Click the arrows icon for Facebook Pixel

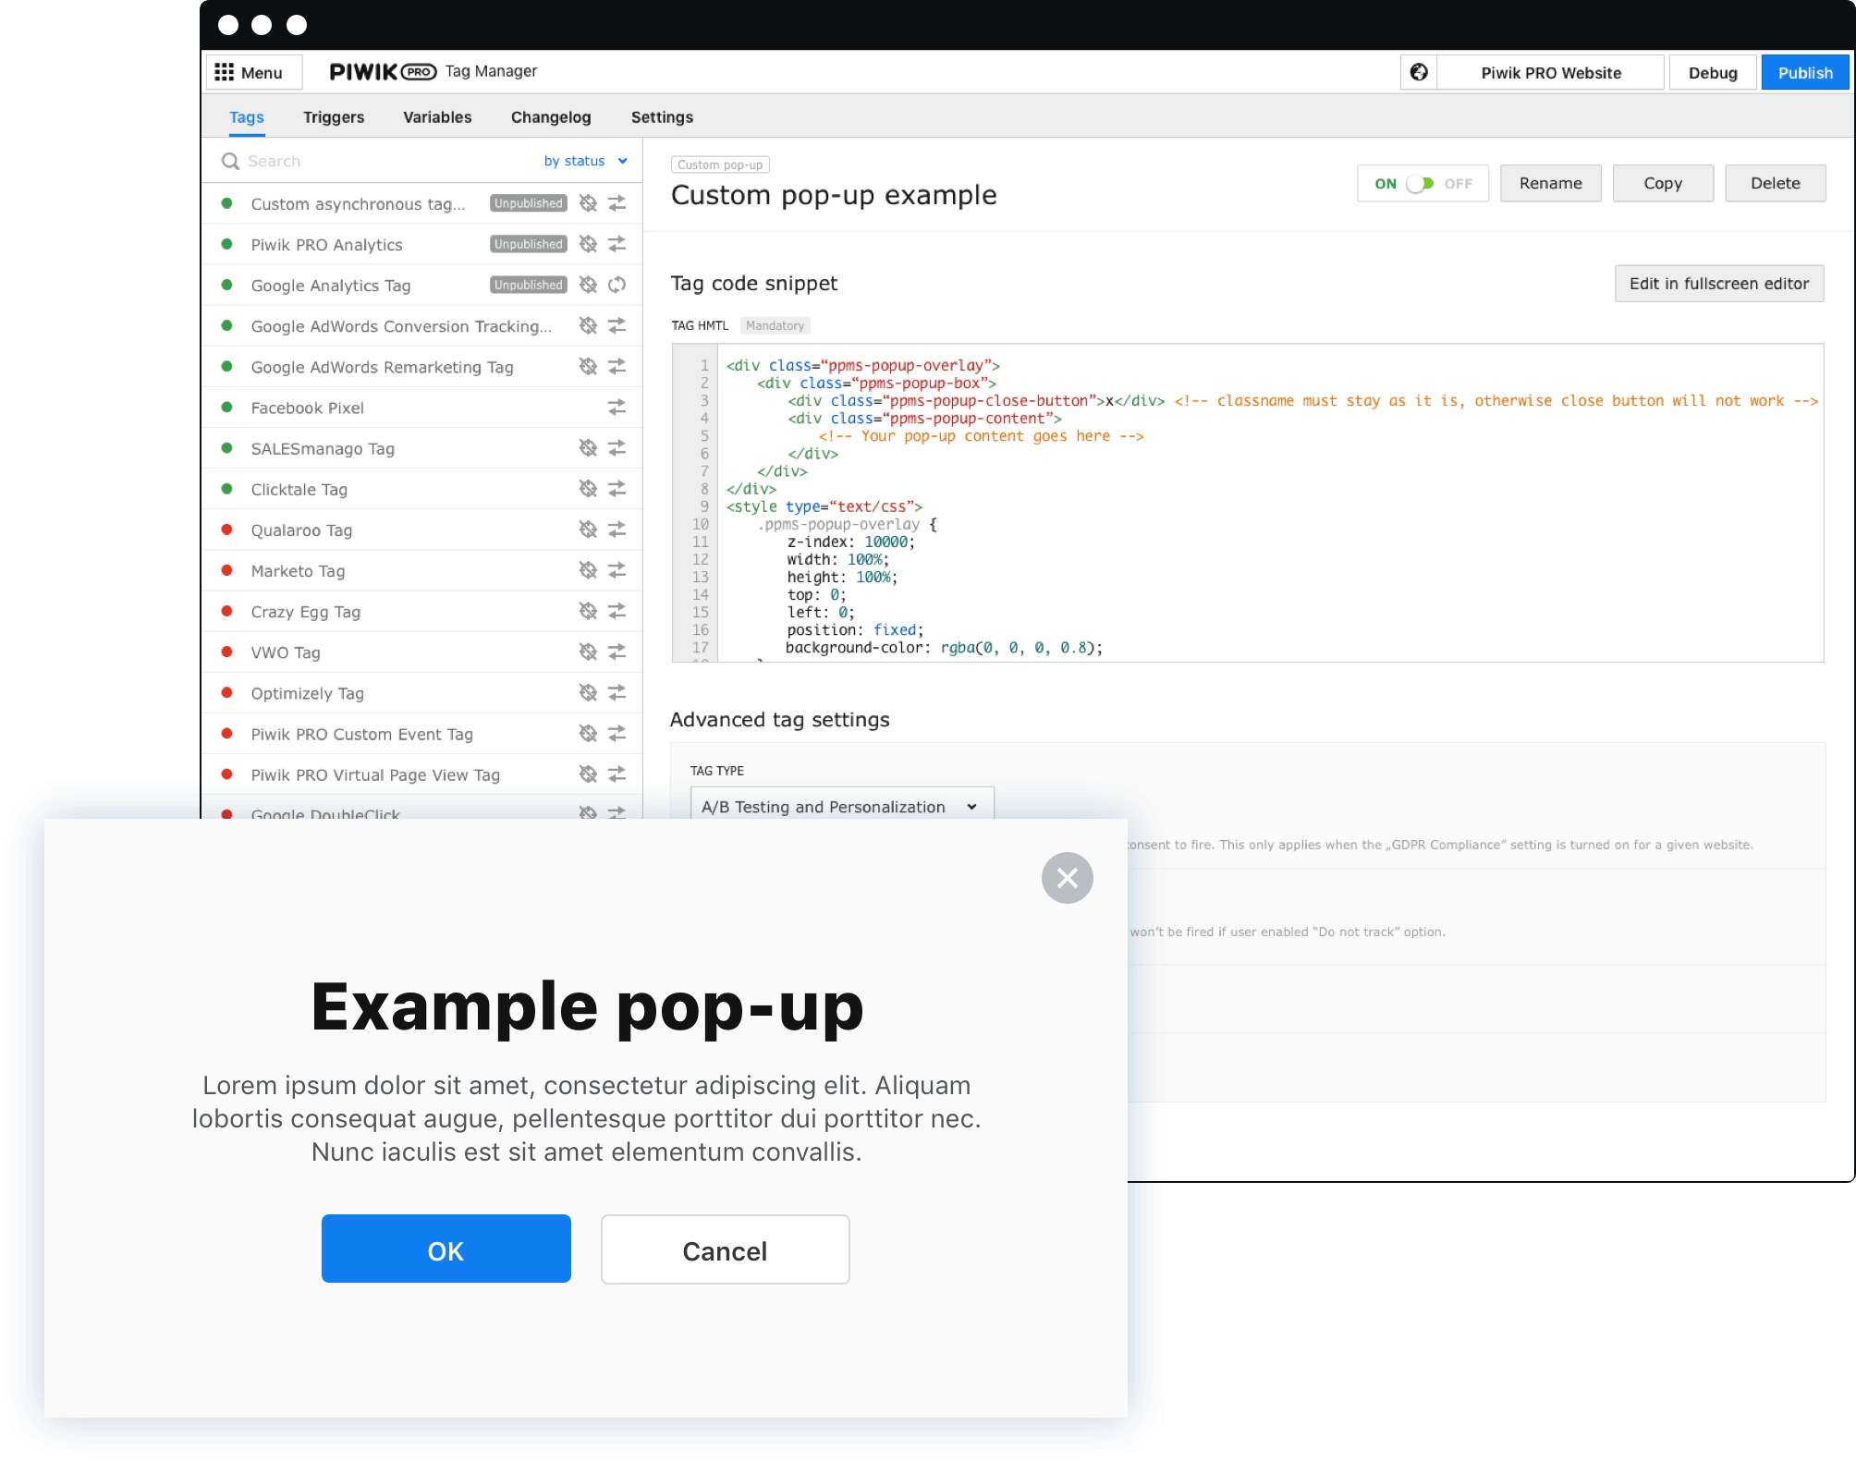click(617, 408)
